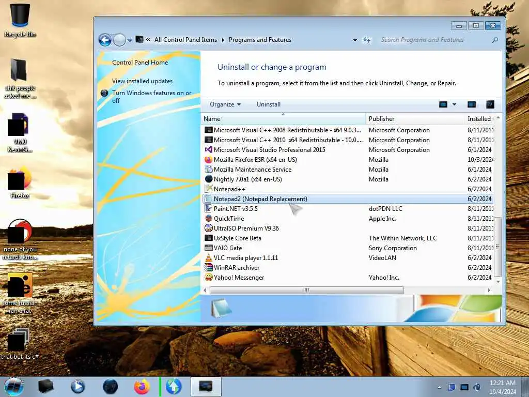Select the Notepad2 icon in list

pos(209,199)
